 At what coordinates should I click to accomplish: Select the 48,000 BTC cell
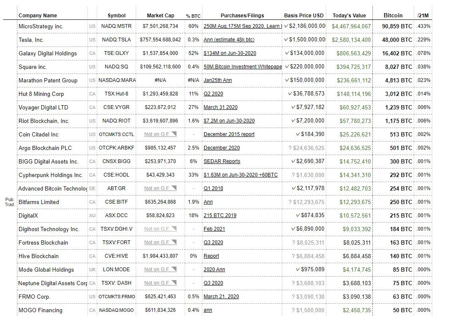393,40
